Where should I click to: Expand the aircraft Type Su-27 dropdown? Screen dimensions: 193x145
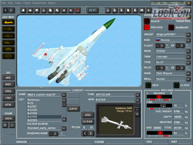pos(188,62)
